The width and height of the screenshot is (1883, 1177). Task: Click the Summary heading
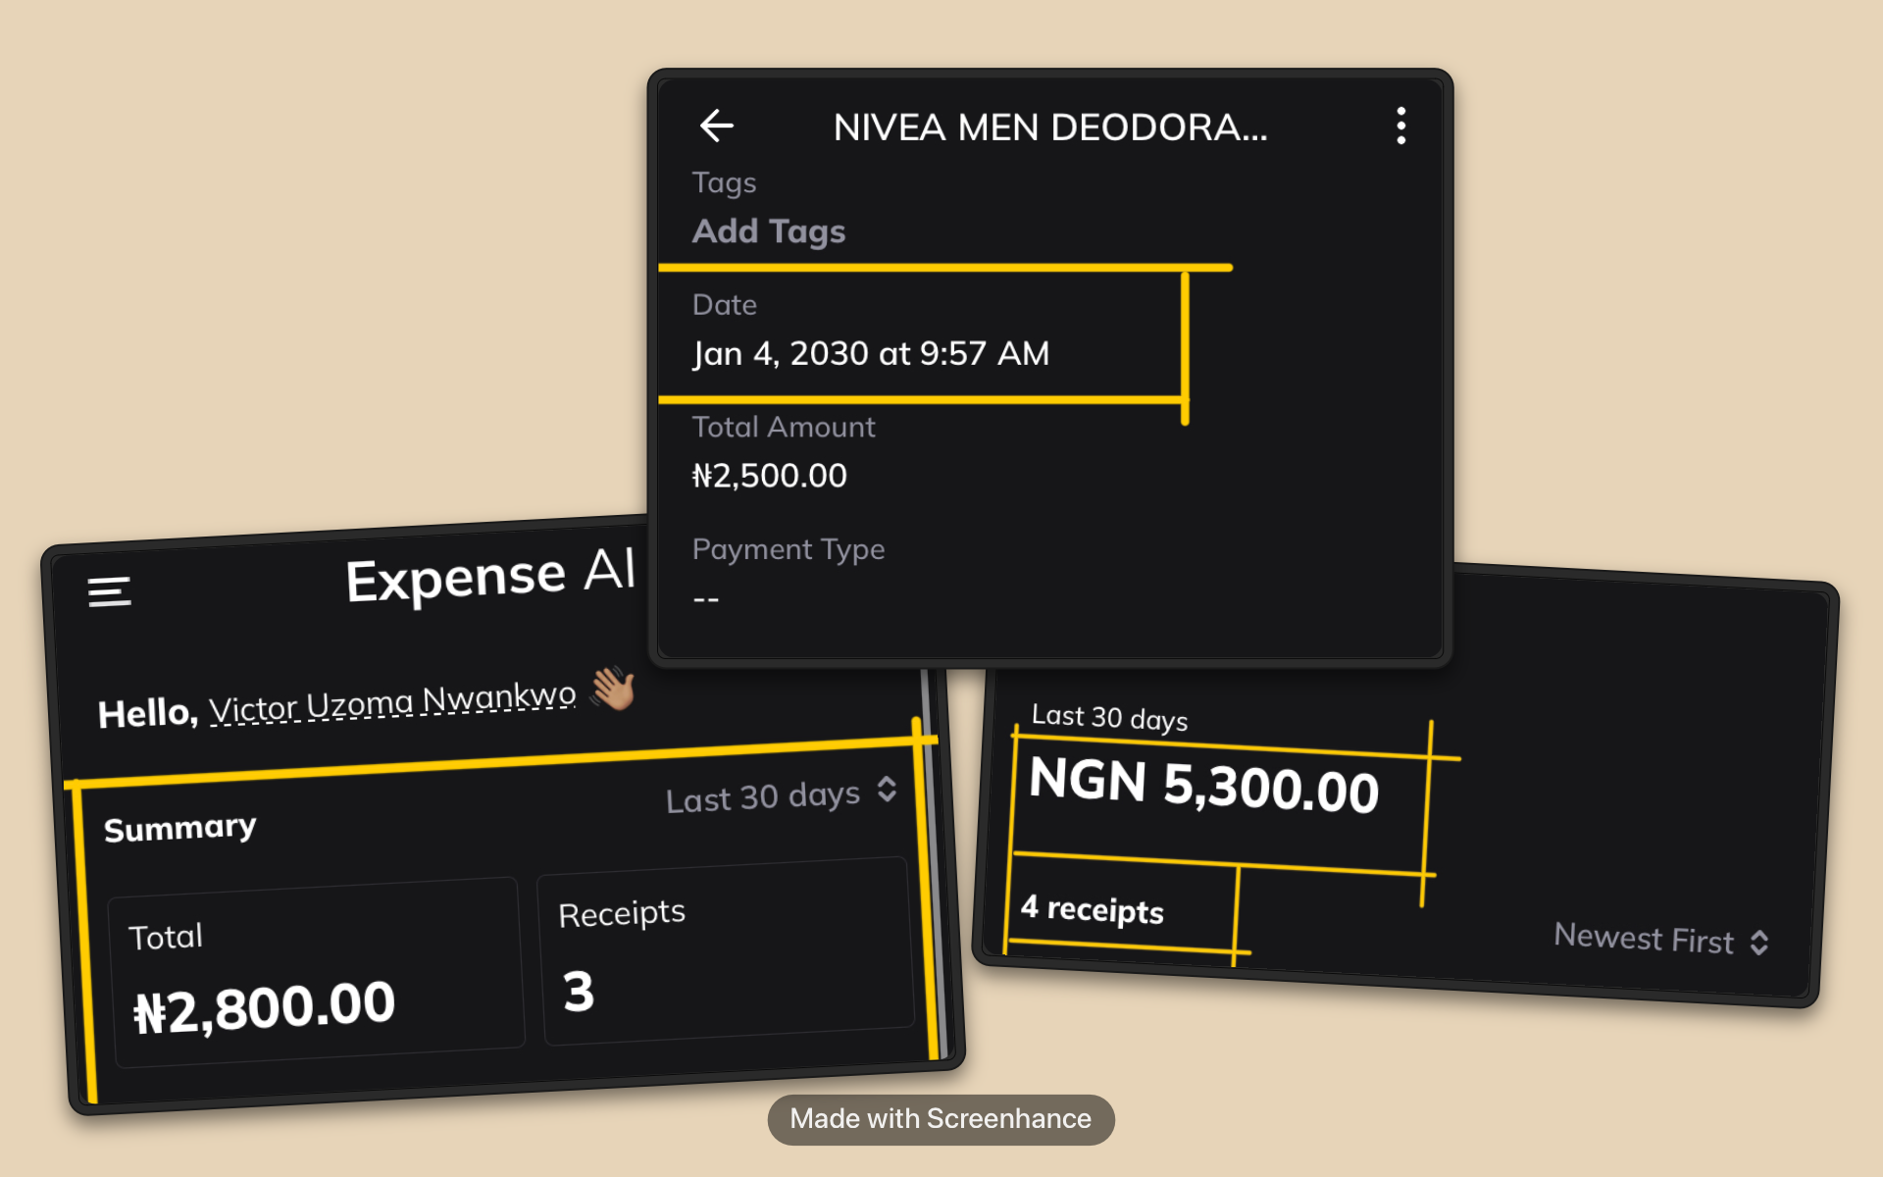(180, 829)
